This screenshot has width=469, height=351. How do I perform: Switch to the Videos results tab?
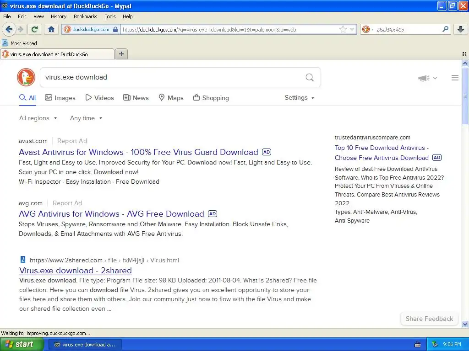[99, 98]
